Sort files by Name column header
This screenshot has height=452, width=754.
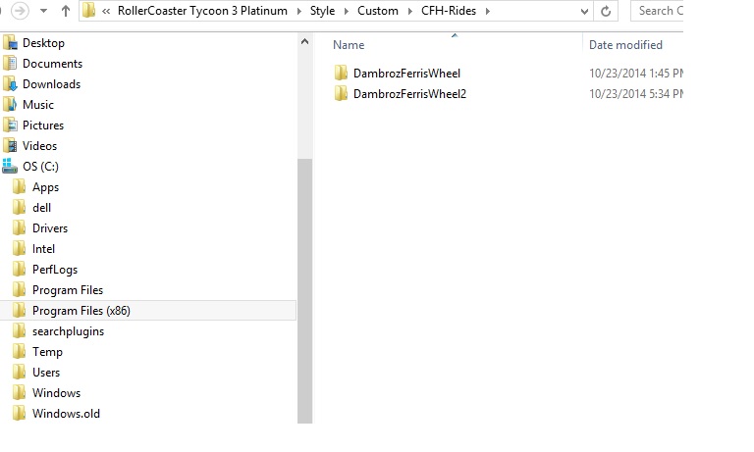point(349,45)
